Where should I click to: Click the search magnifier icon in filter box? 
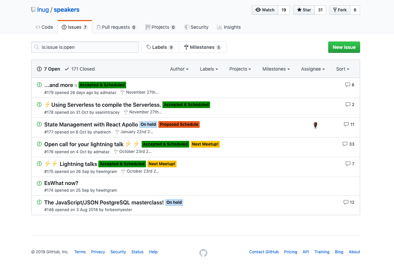(37, 47)
